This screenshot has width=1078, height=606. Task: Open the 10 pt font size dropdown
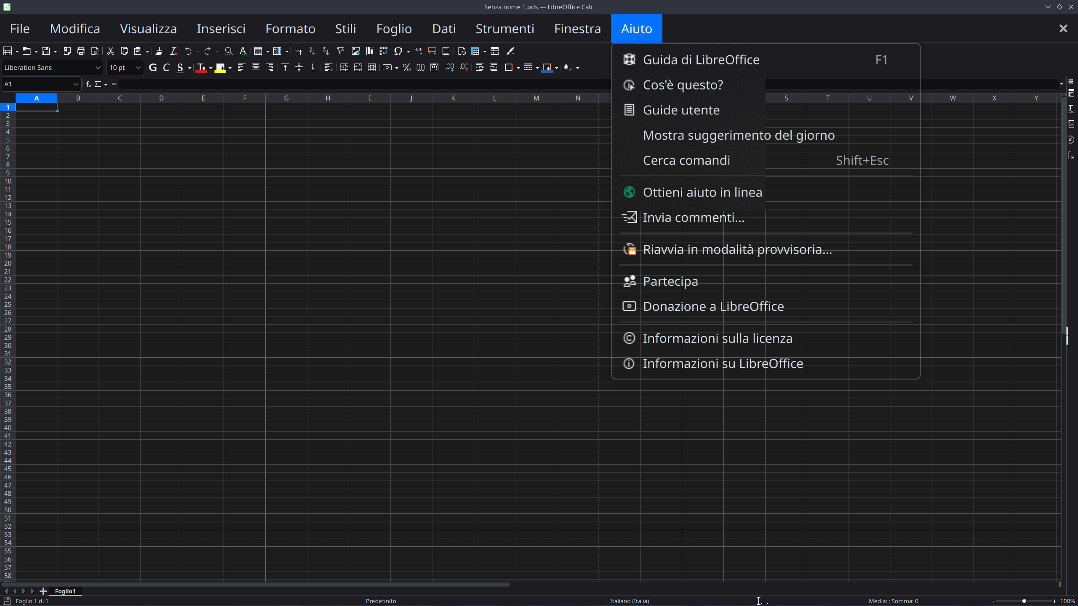tap(138, 67)
